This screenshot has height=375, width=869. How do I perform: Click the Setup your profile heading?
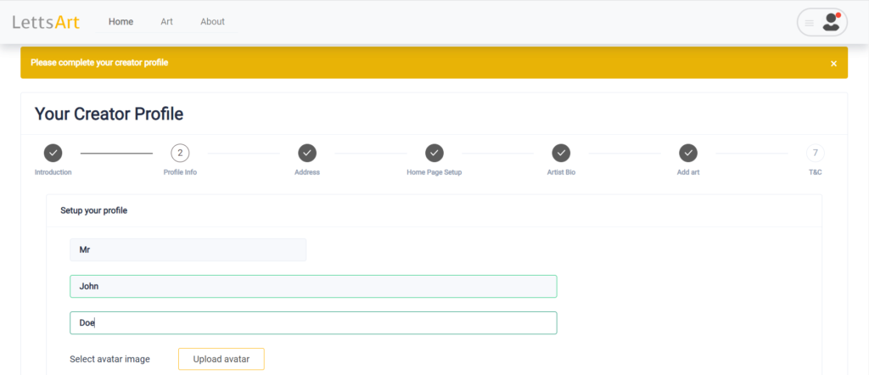click(93, 210)
